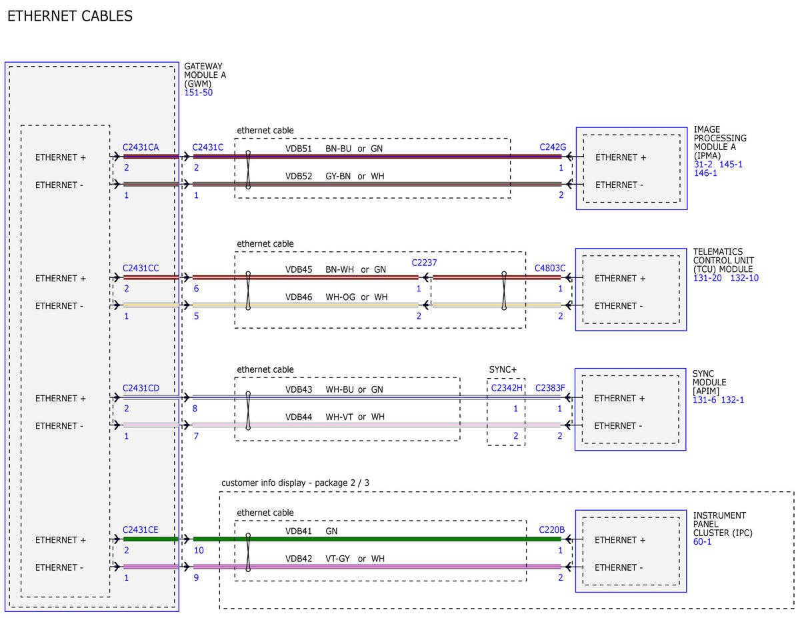Follow IPMA page link 145-1
The height and width of the screenshot is (618, 800).
pos(731,164)
